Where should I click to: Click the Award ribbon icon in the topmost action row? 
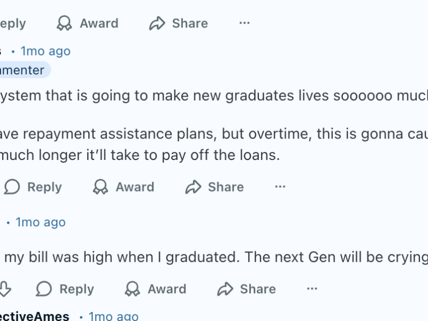64,24
